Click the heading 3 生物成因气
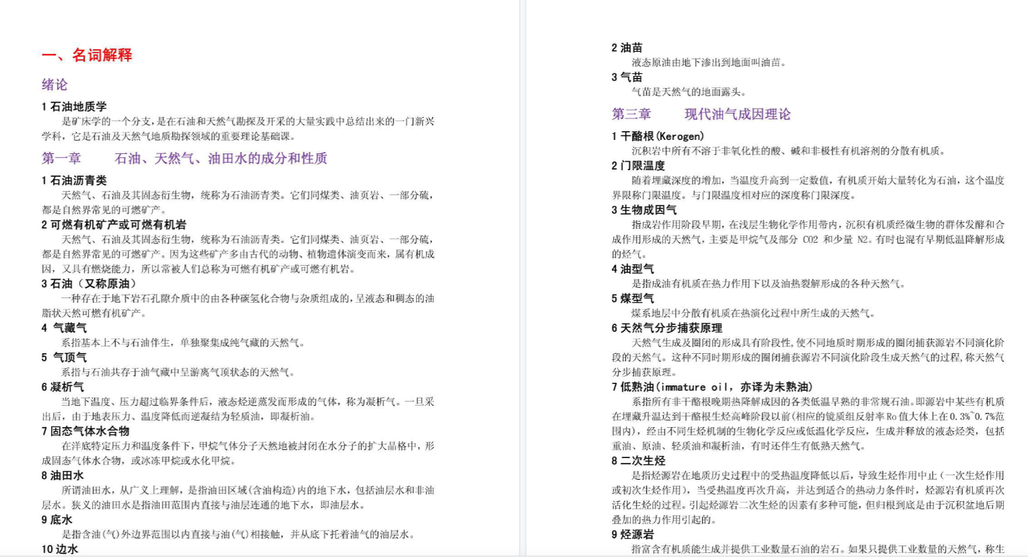This screenshot has width=1028, height=557. 643,210
